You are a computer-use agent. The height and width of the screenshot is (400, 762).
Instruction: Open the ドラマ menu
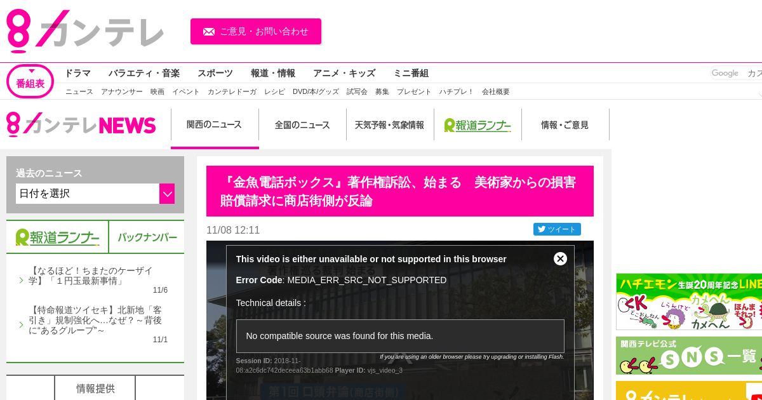point(77,73)
